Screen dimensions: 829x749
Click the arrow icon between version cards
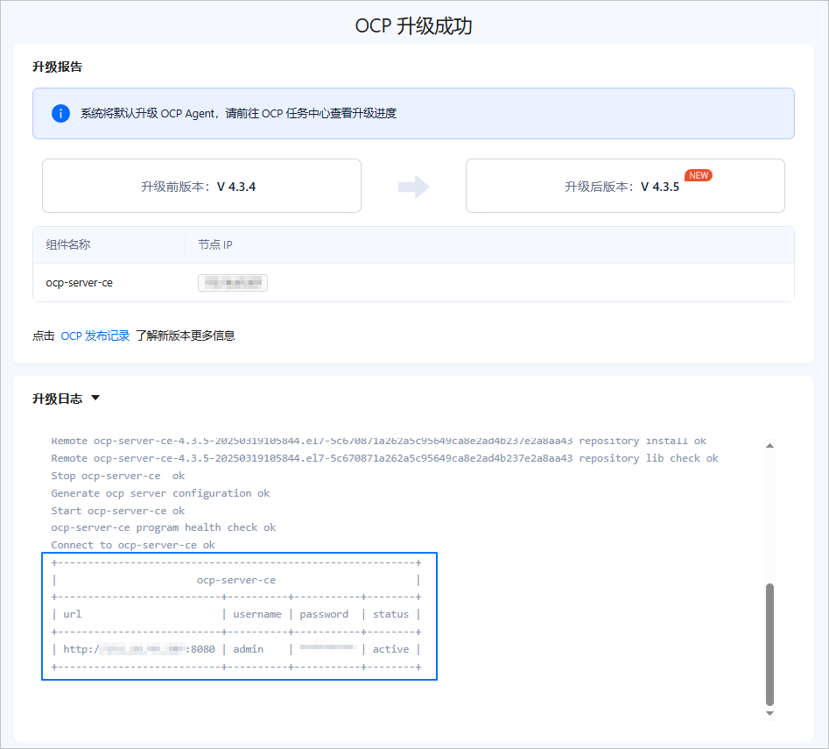(x=413, y=187)
